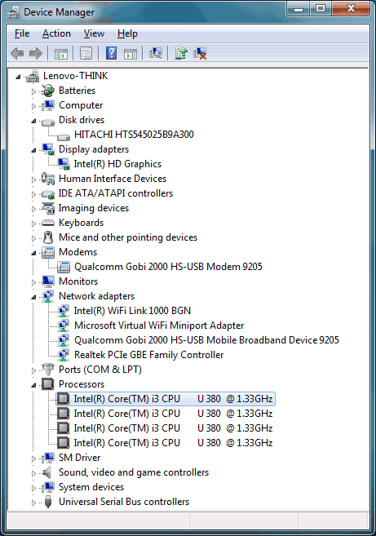This screenshot has height=536, width=376.
Task: Click the Imaging devices label
Action: (94, 208)
